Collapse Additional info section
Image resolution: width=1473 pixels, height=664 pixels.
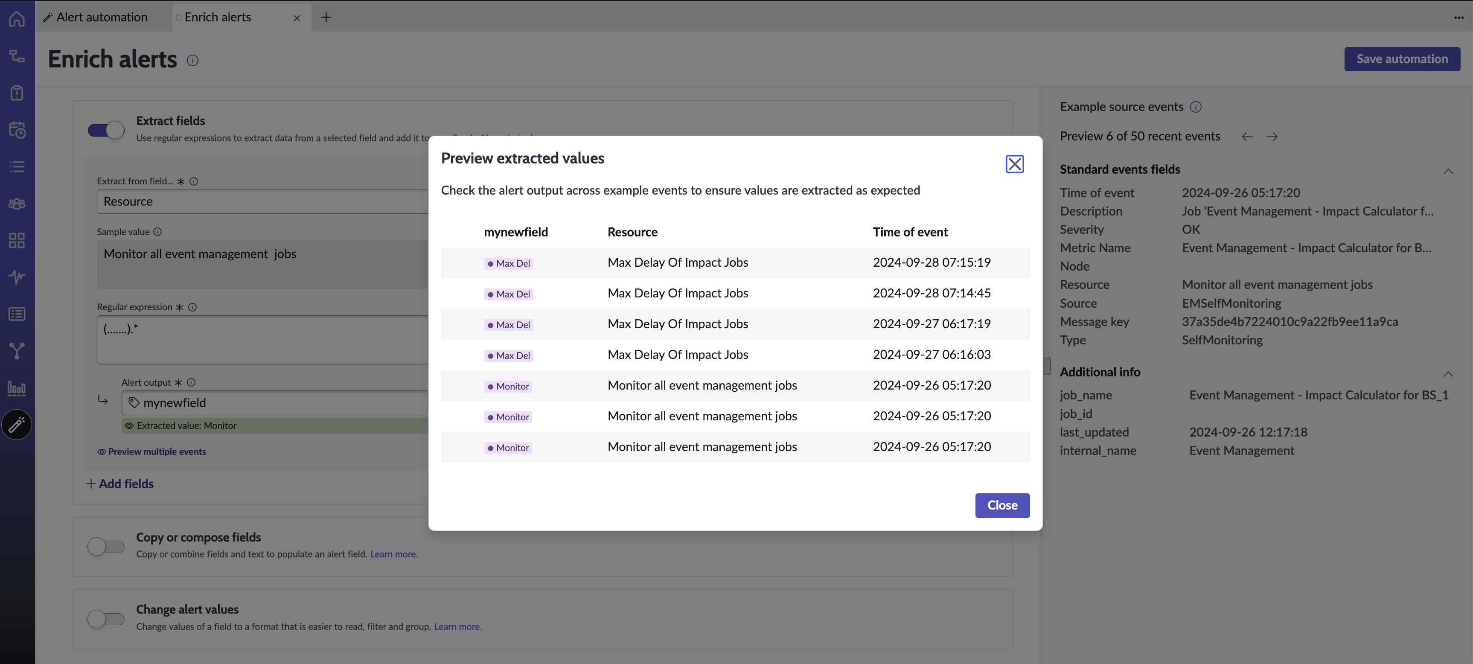(1448, 374)
